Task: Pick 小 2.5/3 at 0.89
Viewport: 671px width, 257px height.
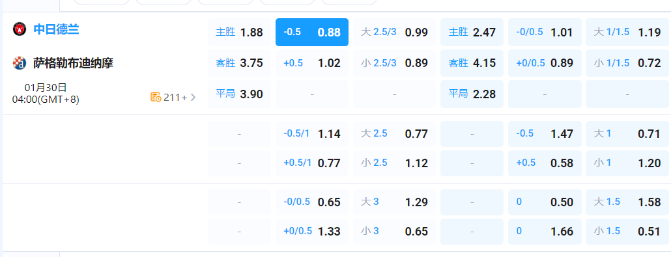Action: [x=394, y=63]
